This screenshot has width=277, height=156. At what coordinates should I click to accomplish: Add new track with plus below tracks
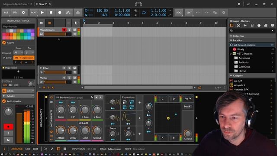pyautogui.click(x=59, y=39)
